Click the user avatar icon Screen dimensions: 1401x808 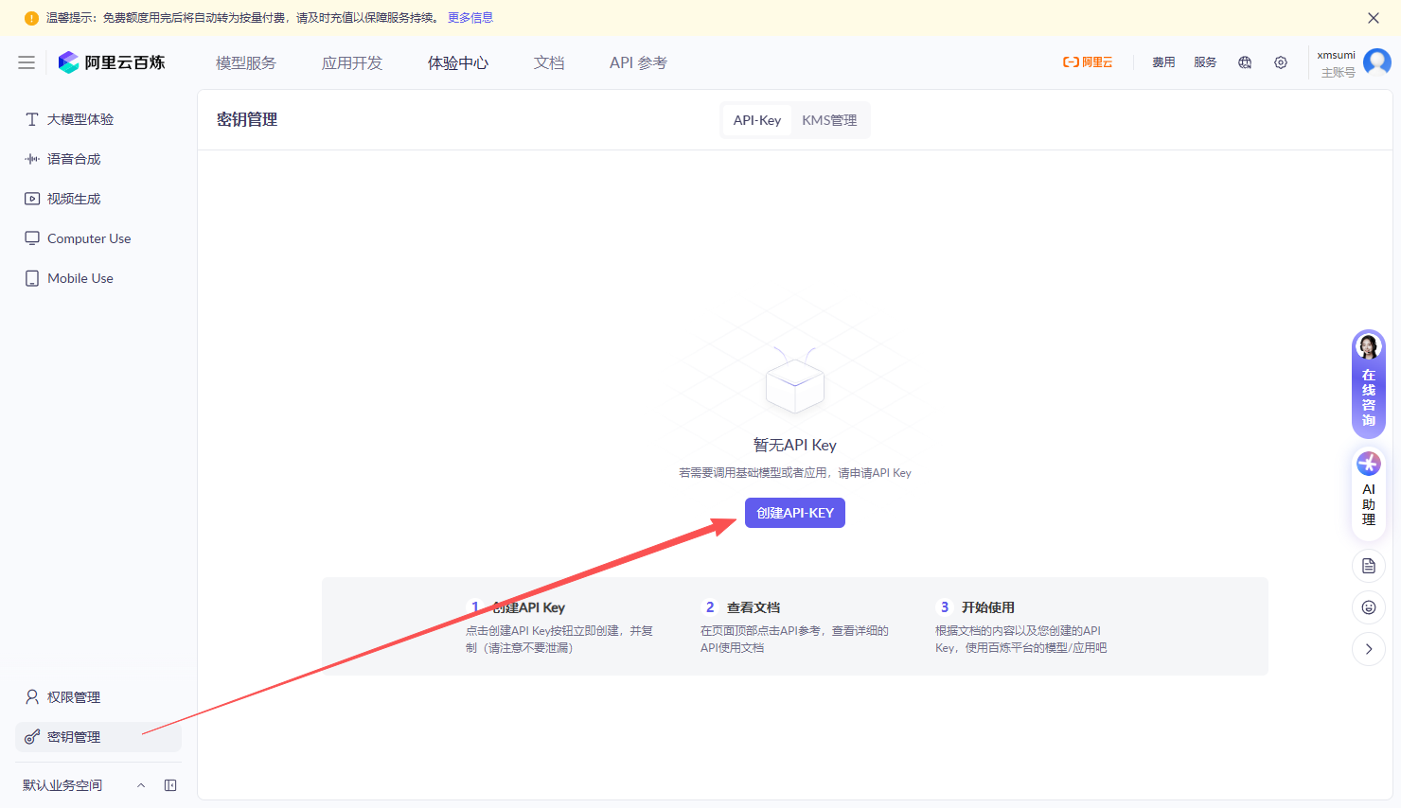[1377, 62]
